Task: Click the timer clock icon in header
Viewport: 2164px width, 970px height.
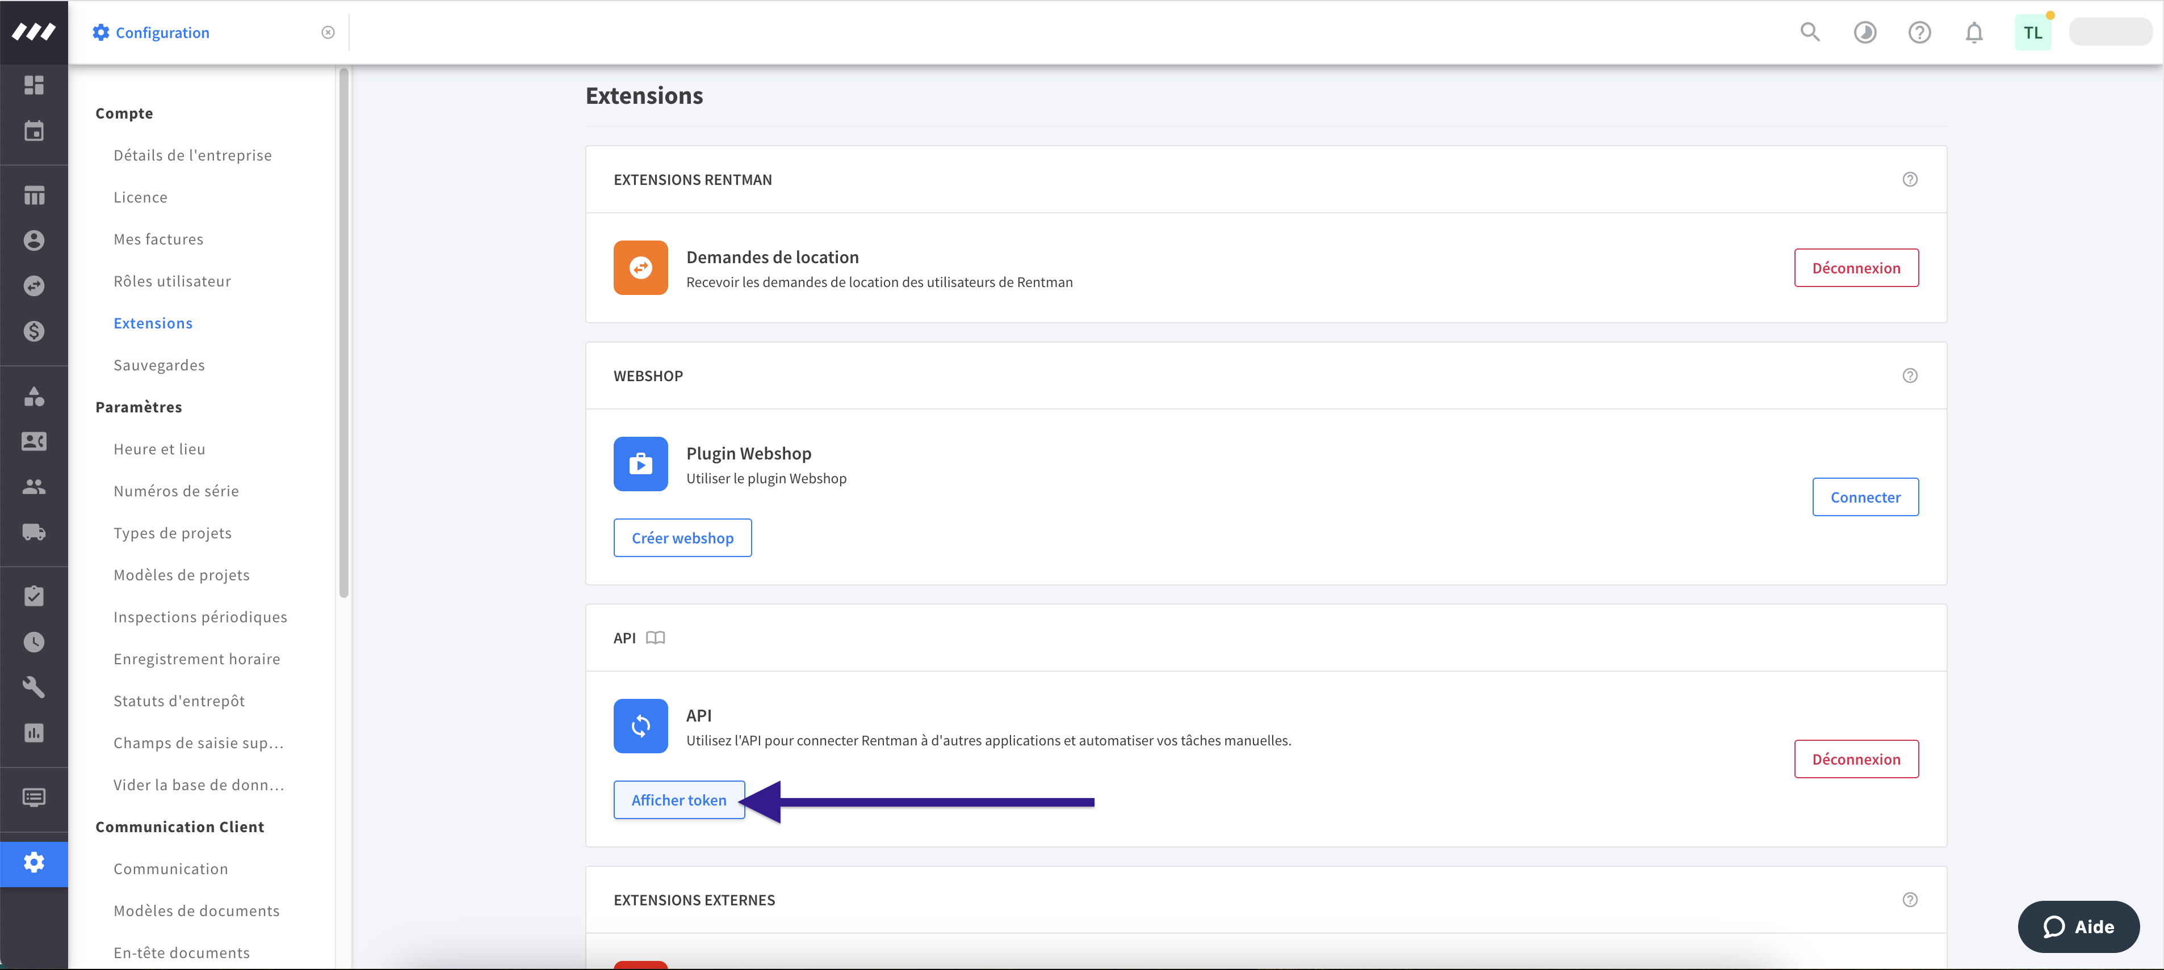Action: pos(1864,33)
